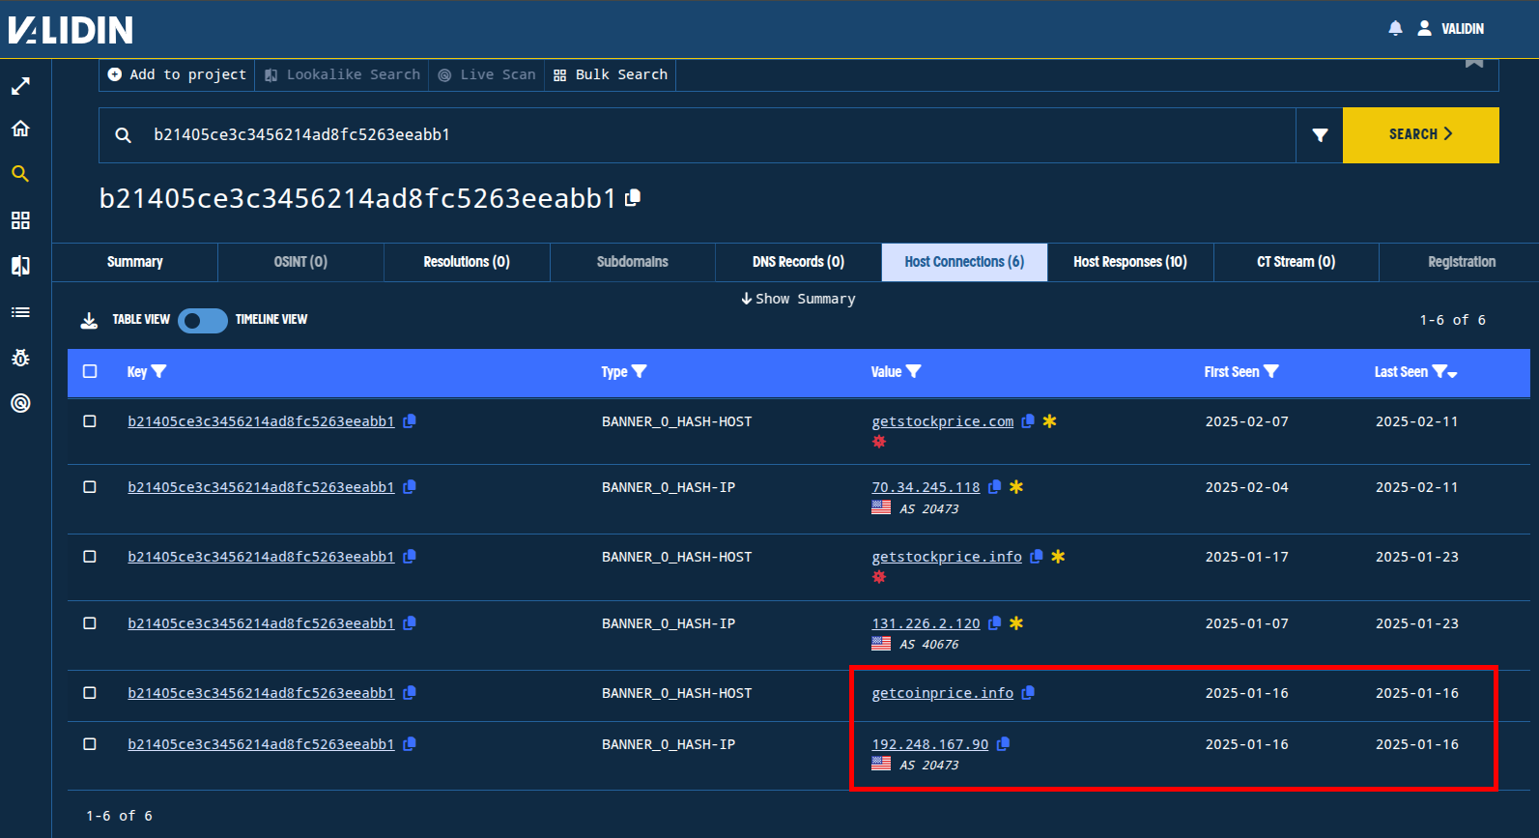Copy the hash title to clipboard
This screenshot has height=838, width=1539.
pyautogui.click(x=633, y=198)
